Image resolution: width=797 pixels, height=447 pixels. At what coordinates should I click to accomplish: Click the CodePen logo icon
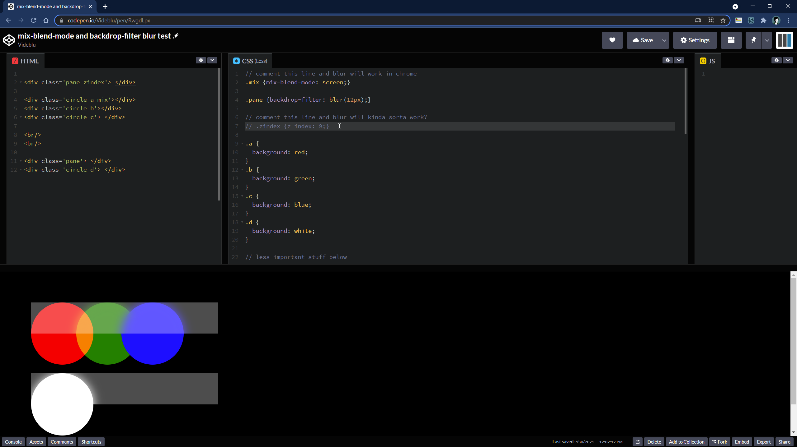tap(9, 40)
